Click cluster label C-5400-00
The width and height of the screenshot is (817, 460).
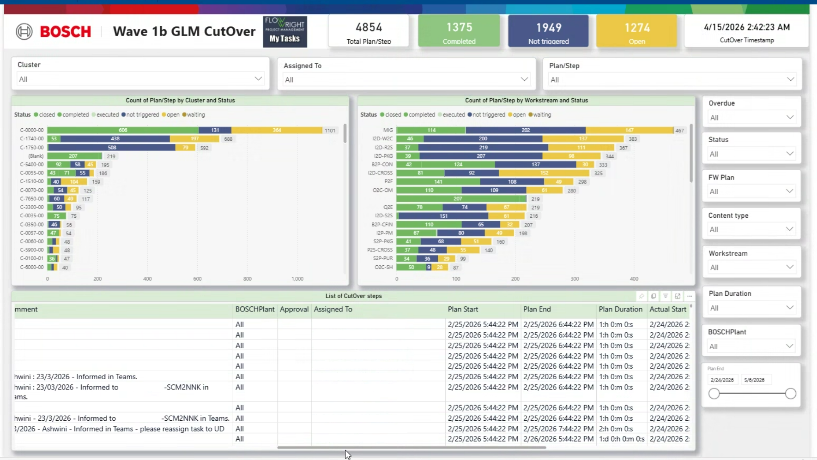click(32, 165)
